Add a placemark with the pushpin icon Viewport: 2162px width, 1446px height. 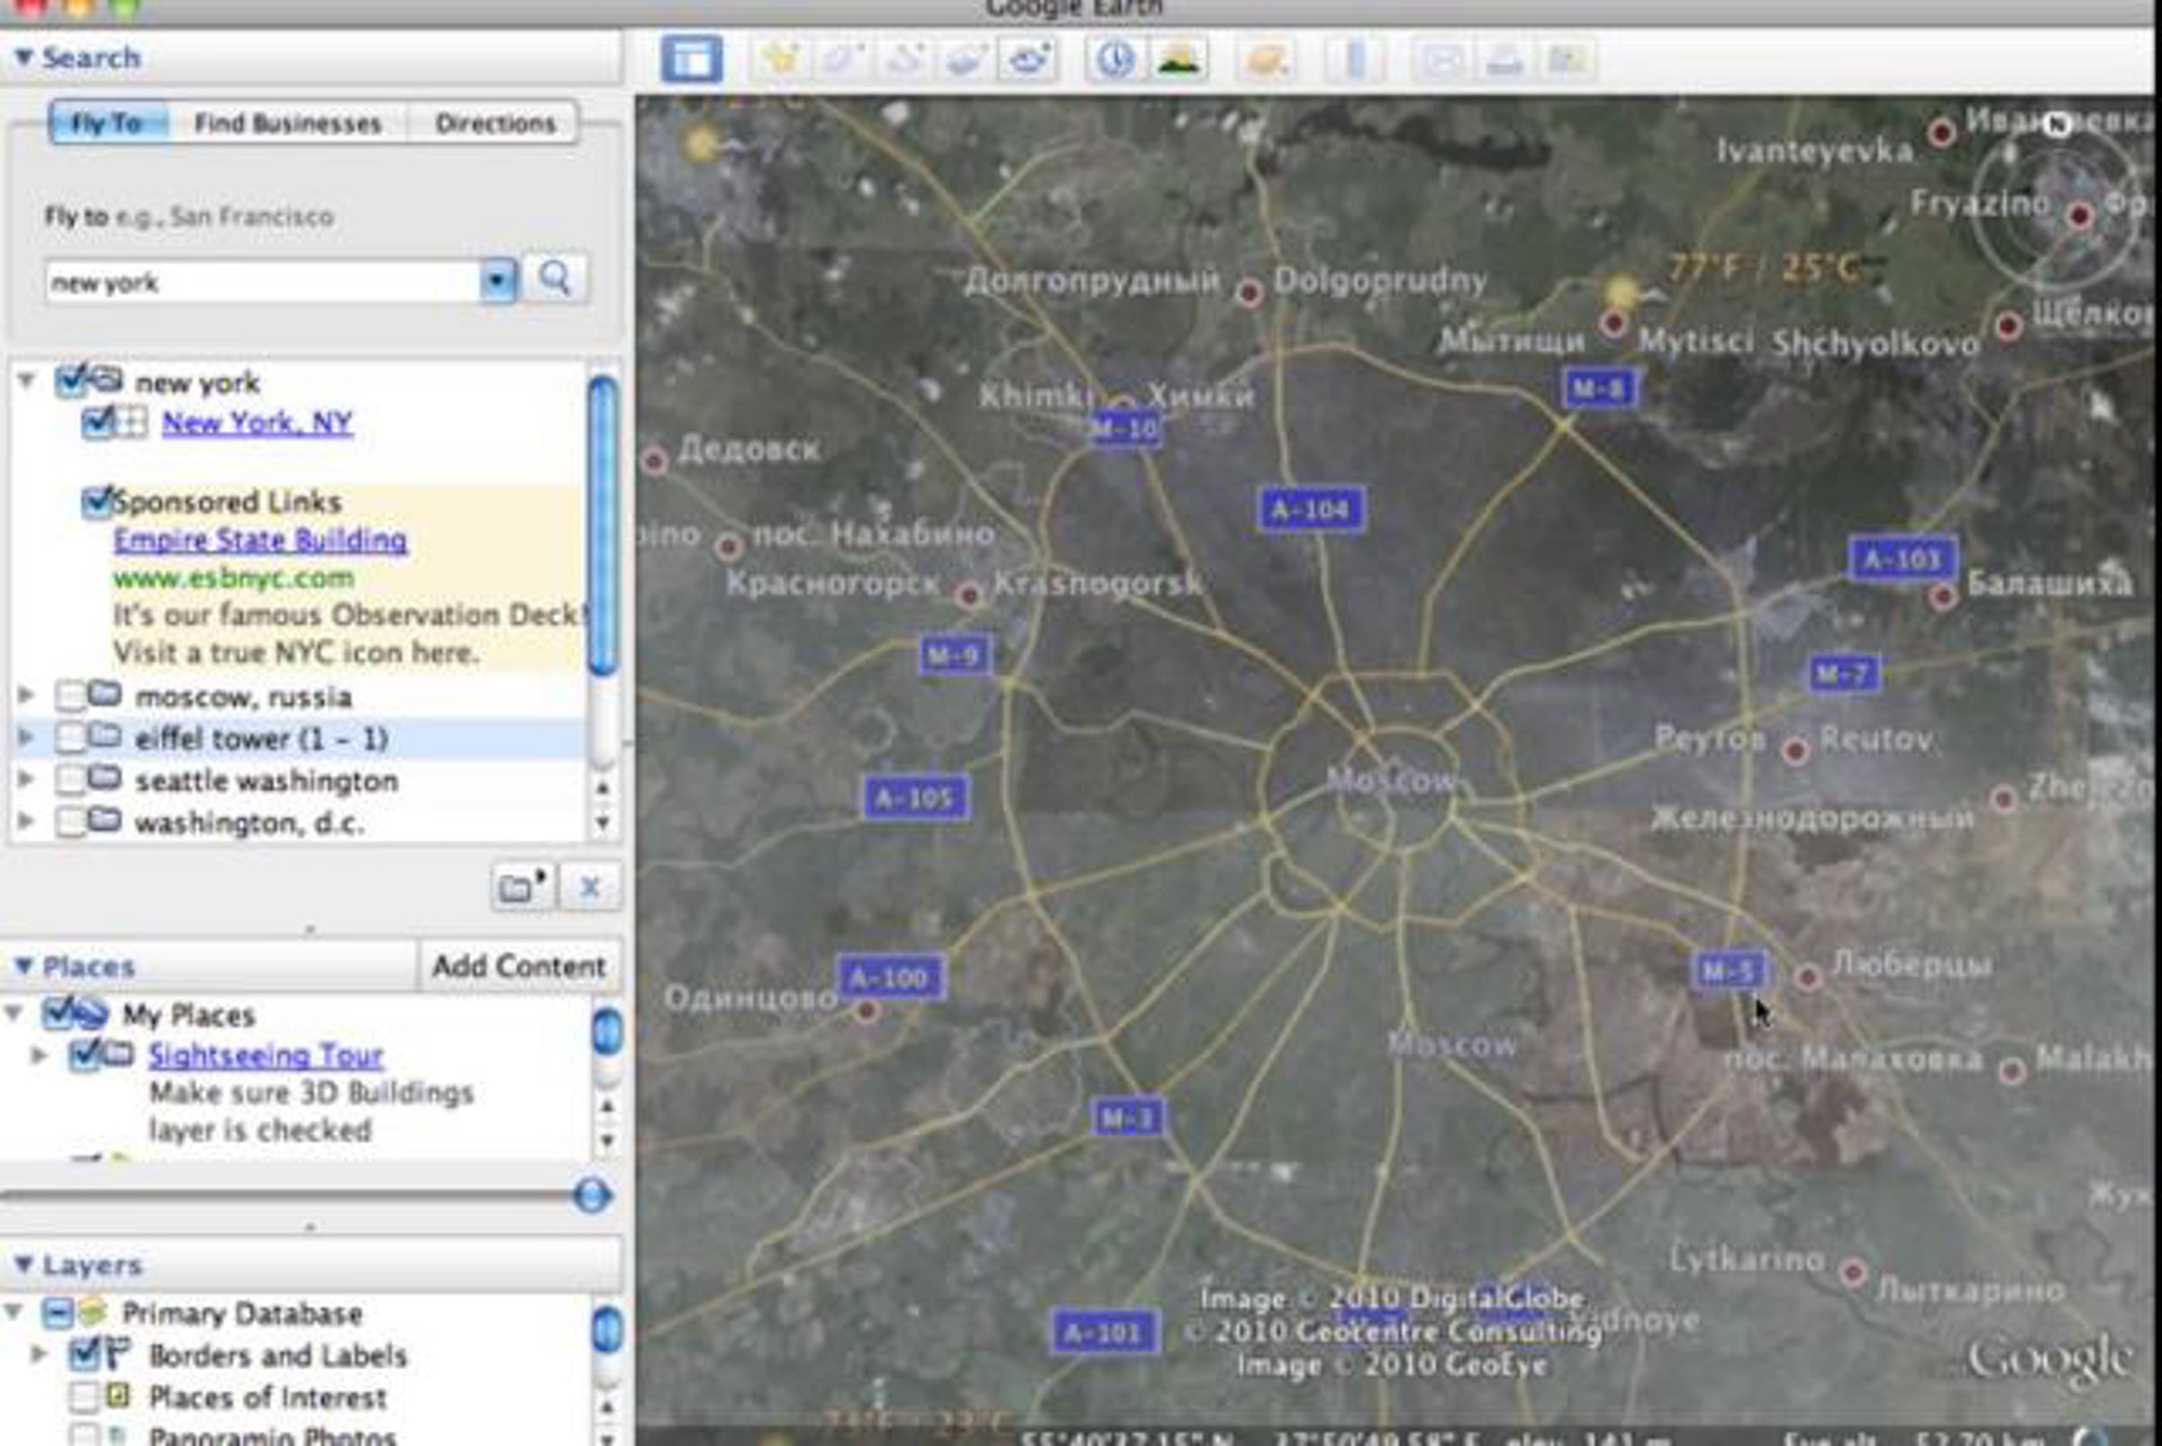pos(781,60)
